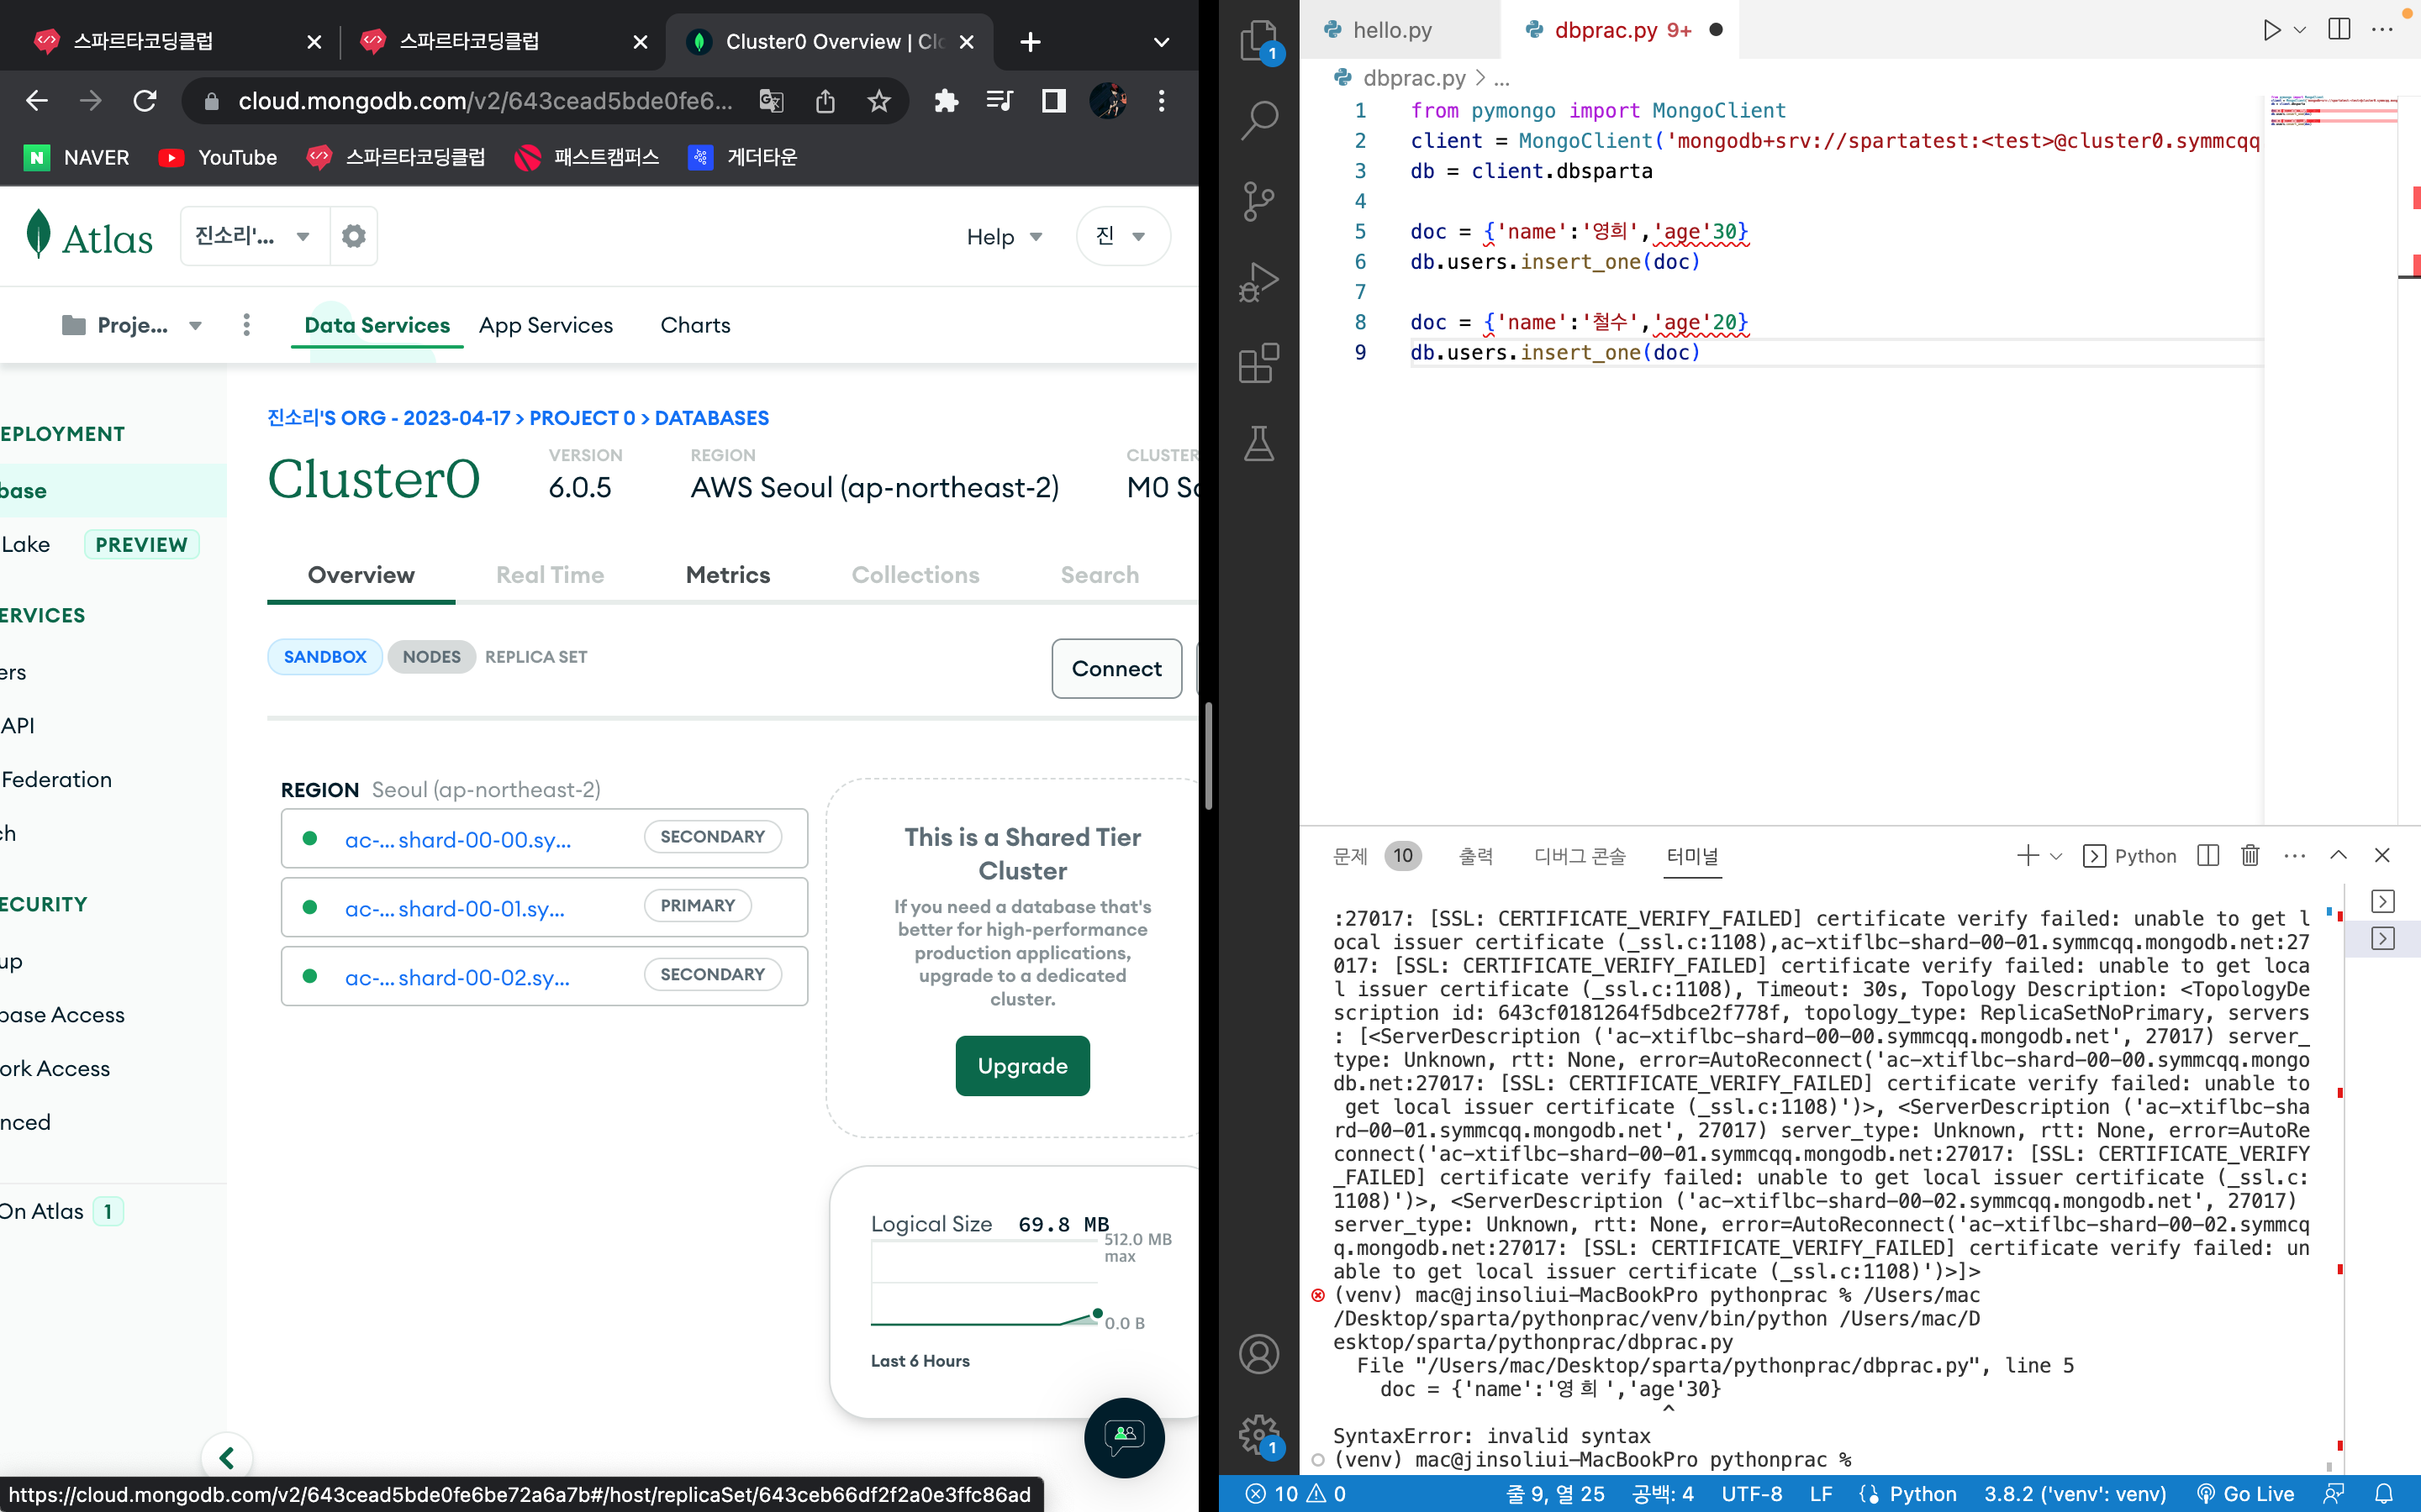This screenshot has height=1512, width=2421.
Task: Open the project options kebab menu
Action: (246, 325)
